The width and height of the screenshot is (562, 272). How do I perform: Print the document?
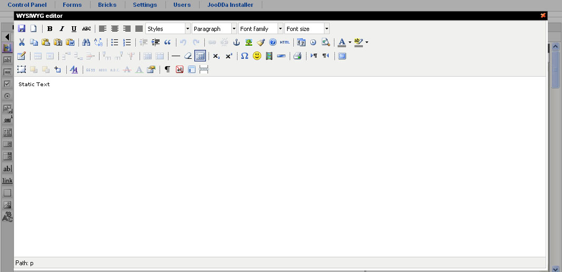[297, 56]
